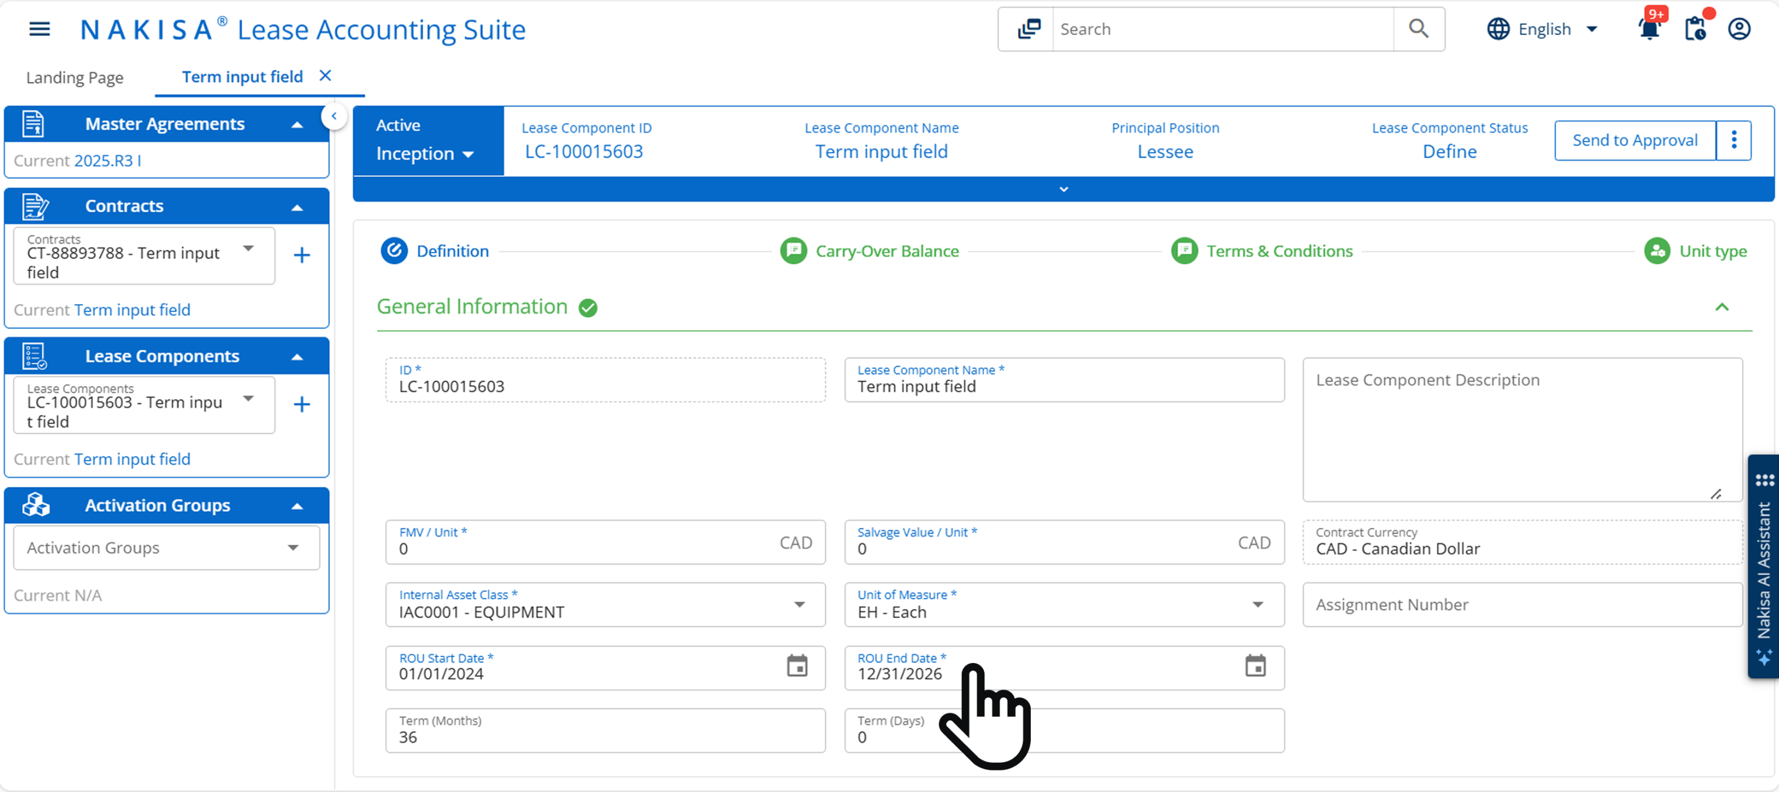Add a new contract with plus icon
The height and width of the screenshot is (792, 1779).
(x=302, y=256)
